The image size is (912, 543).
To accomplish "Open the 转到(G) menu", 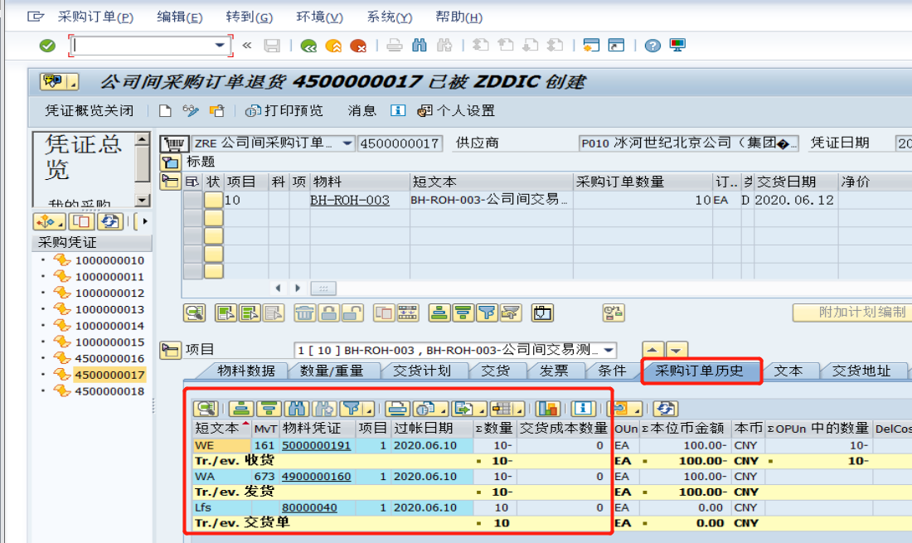I will pos(249,17).
